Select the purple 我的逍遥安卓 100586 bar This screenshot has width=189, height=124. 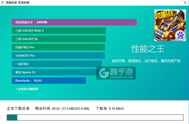[74, 22]
